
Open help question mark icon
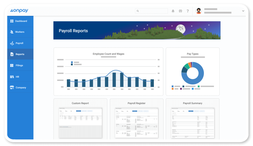188,11
